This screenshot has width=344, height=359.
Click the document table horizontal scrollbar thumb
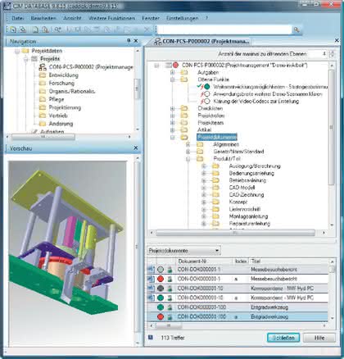(x=168, y=325)
